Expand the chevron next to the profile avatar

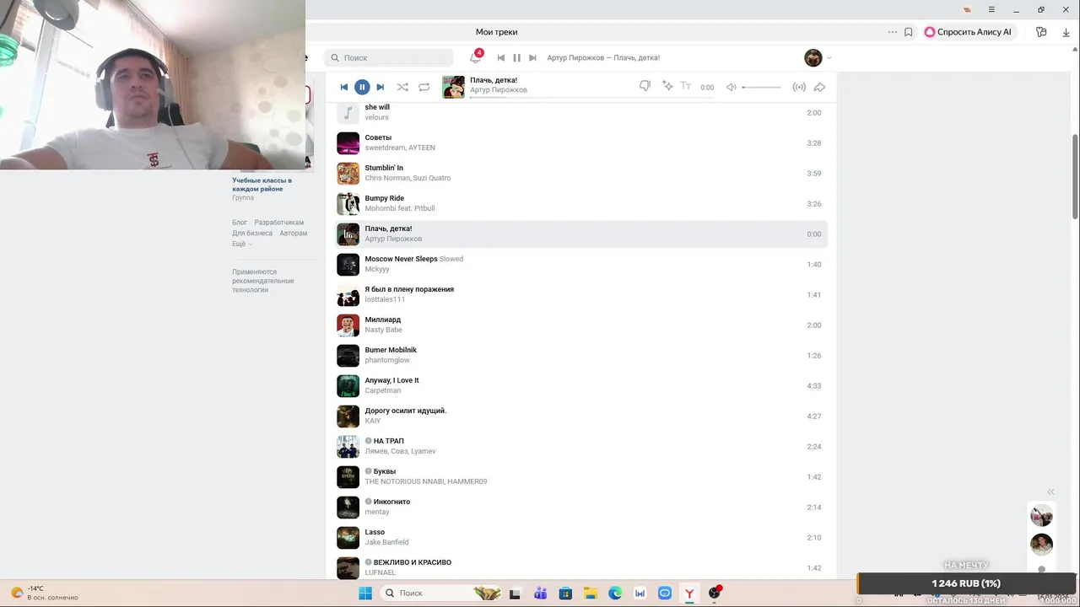(x=829, y=58)
